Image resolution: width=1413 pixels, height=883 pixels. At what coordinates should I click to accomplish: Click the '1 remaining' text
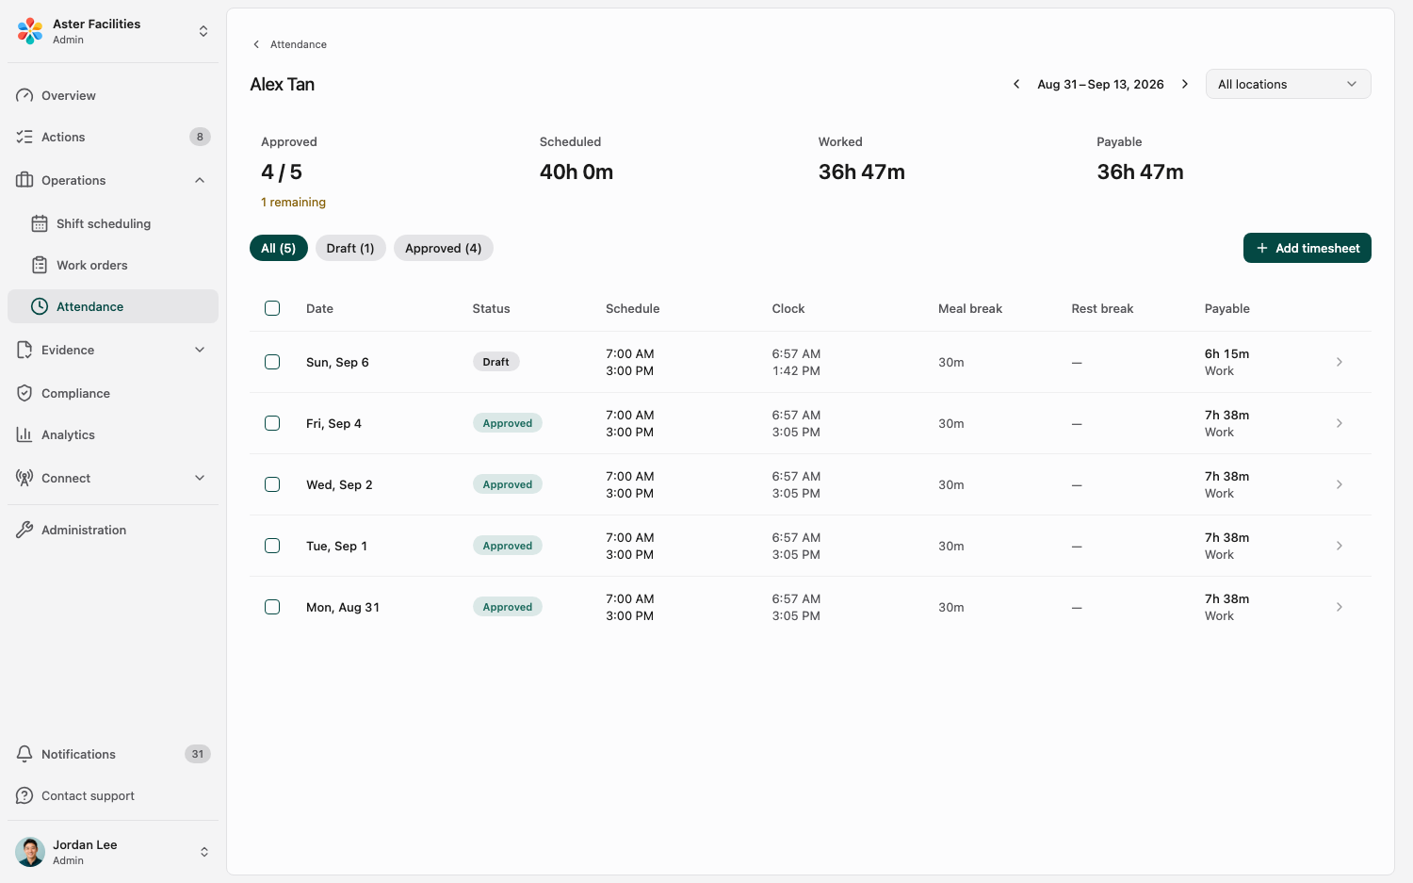293,202
